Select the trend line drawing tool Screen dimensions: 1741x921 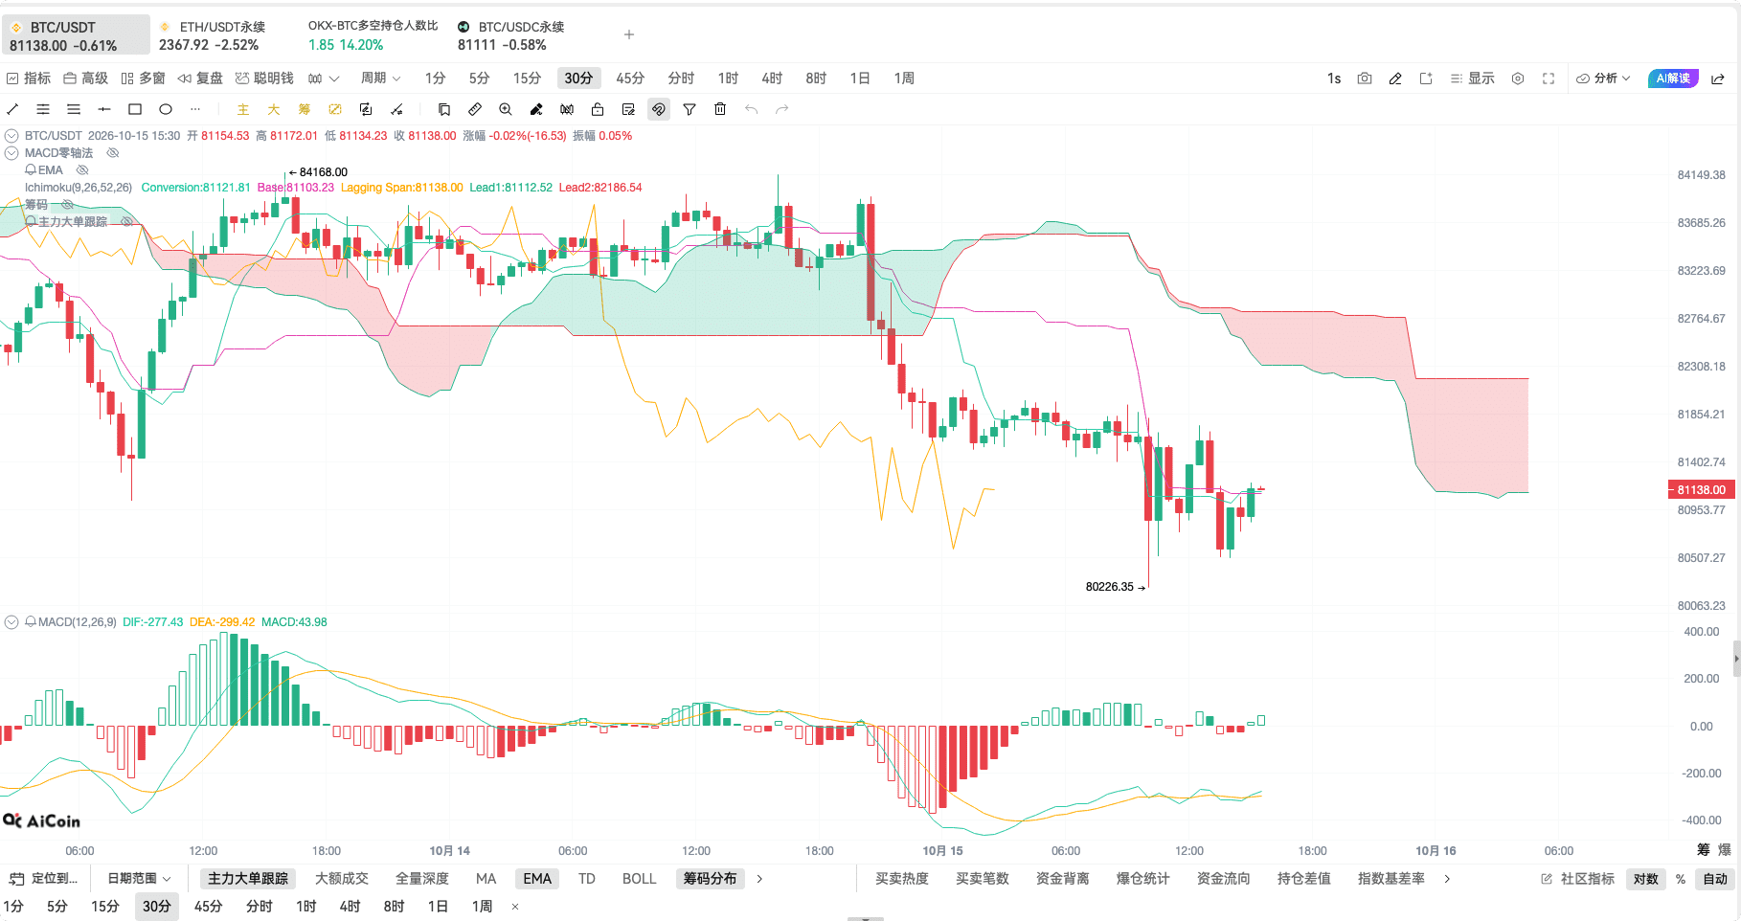pos(12,109)
